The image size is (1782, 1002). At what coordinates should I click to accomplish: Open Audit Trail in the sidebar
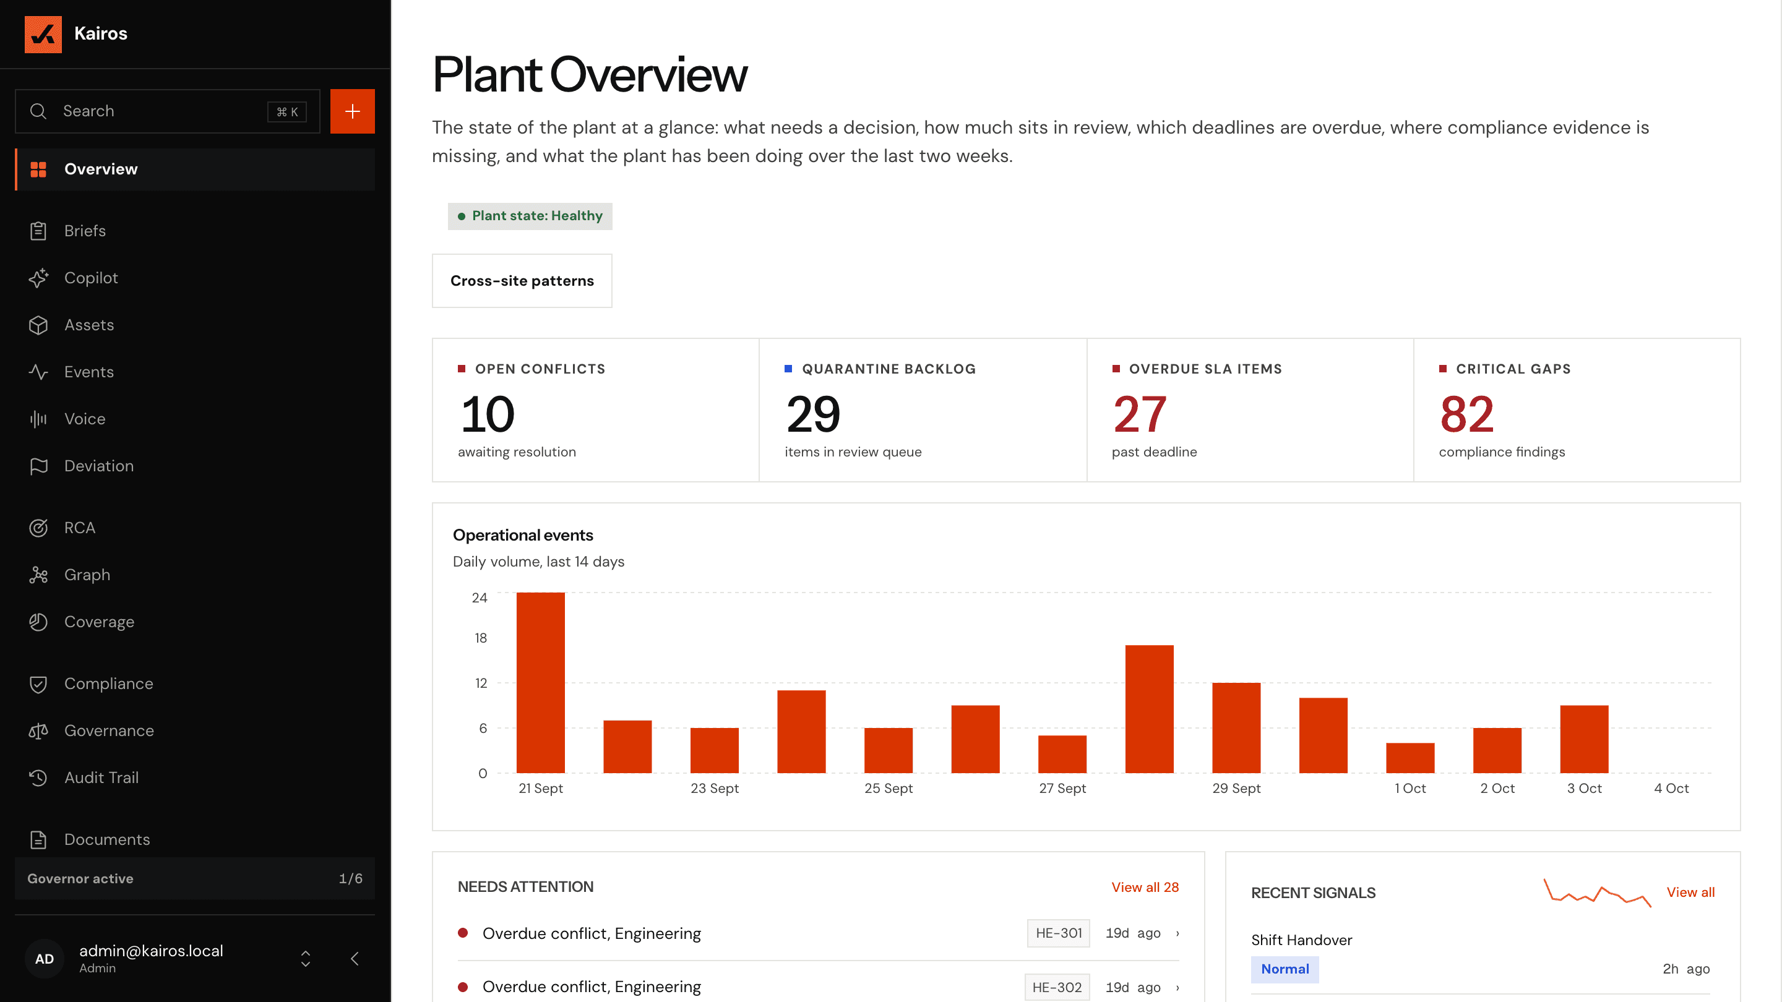point(195,778)
